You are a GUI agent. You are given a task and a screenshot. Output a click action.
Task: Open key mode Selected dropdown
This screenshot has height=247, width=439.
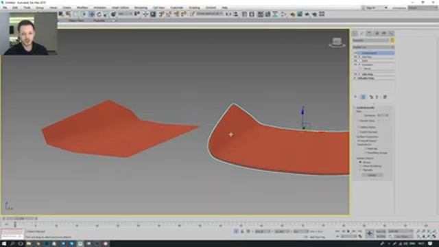tap(401, 231)
